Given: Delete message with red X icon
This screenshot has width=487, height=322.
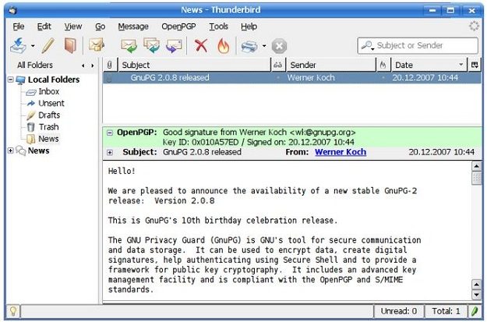Looking at the screenshot, I should [x=201, y=46].
